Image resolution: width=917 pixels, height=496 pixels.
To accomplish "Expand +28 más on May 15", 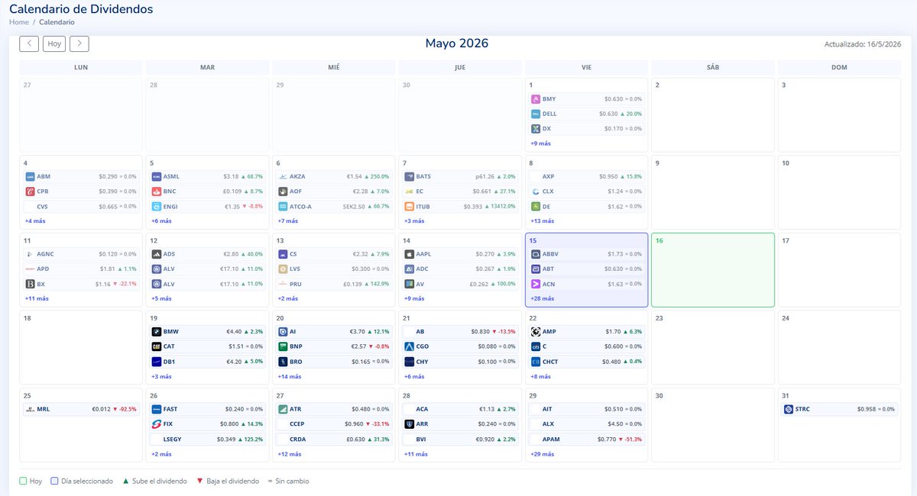I will [543, 298].
